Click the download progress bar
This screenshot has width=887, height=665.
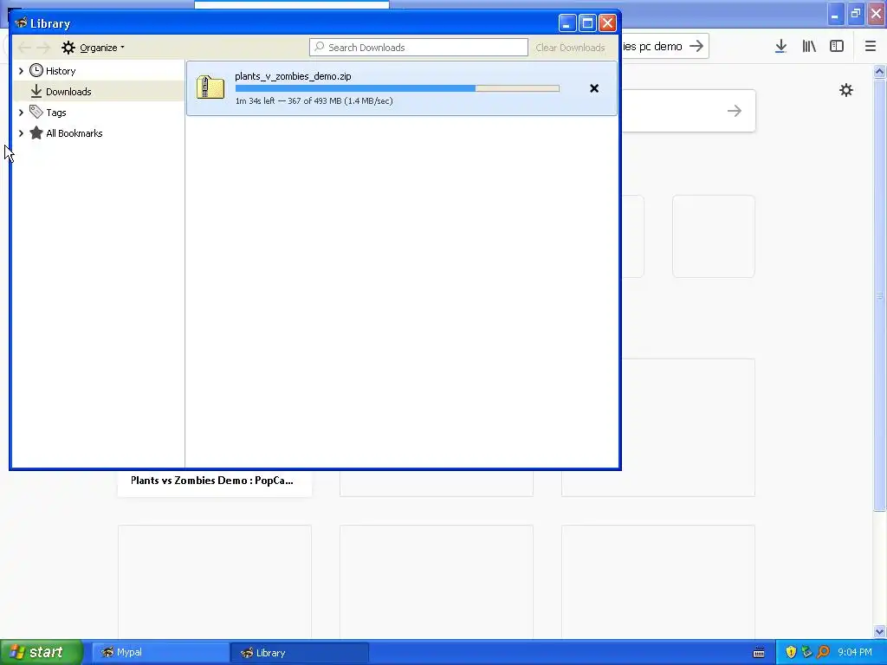[x=397, y=88]
